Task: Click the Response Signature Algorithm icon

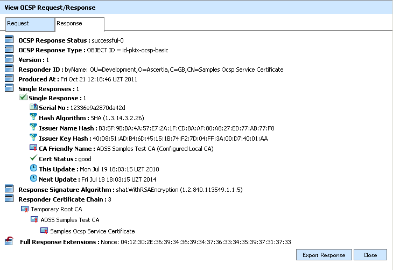Action: point(9,189)
